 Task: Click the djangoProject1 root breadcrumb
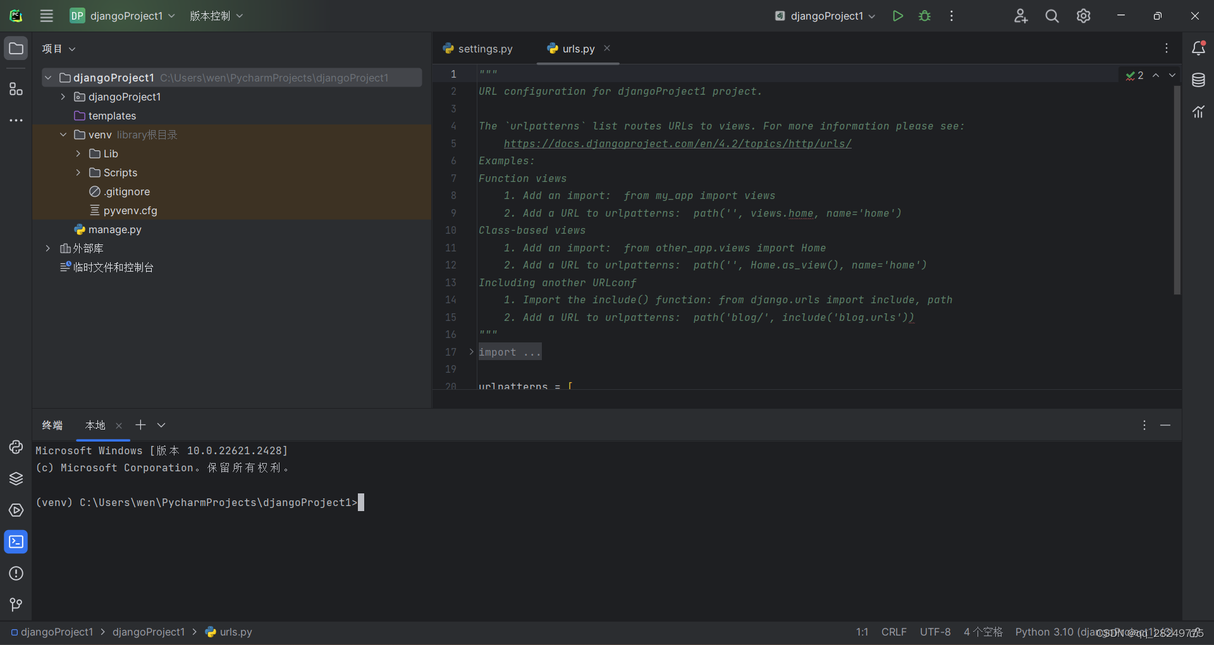[52, 632]
